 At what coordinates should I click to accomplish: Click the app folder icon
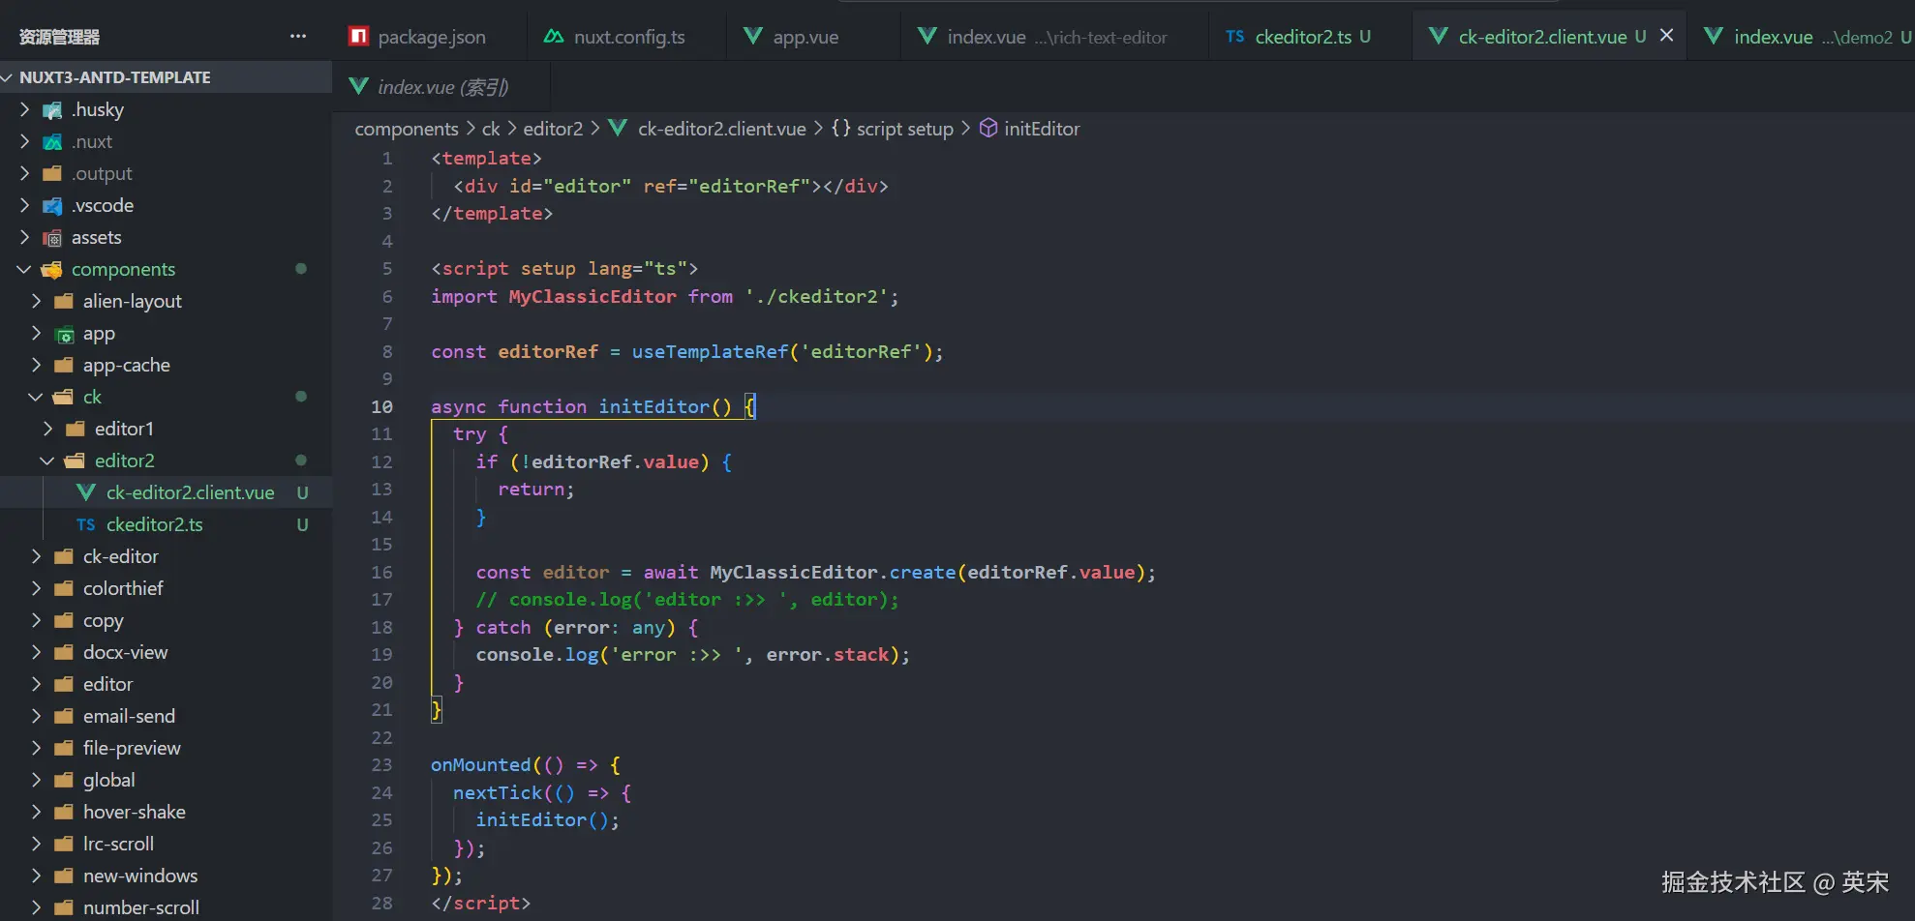coord(64,334)
